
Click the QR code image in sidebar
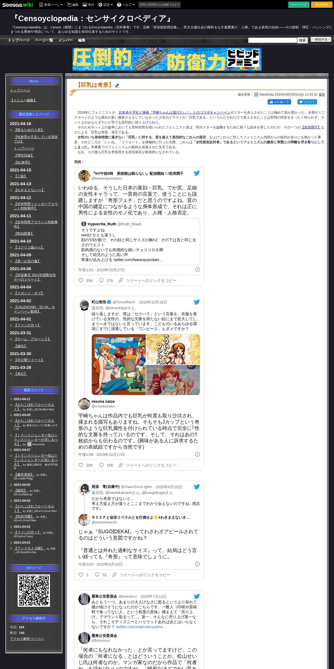pos(34,591)
